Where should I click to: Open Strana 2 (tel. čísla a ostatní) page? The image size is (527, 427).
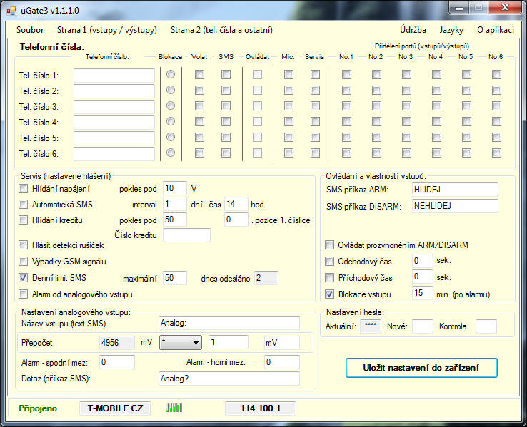click(x=221, y=30)
